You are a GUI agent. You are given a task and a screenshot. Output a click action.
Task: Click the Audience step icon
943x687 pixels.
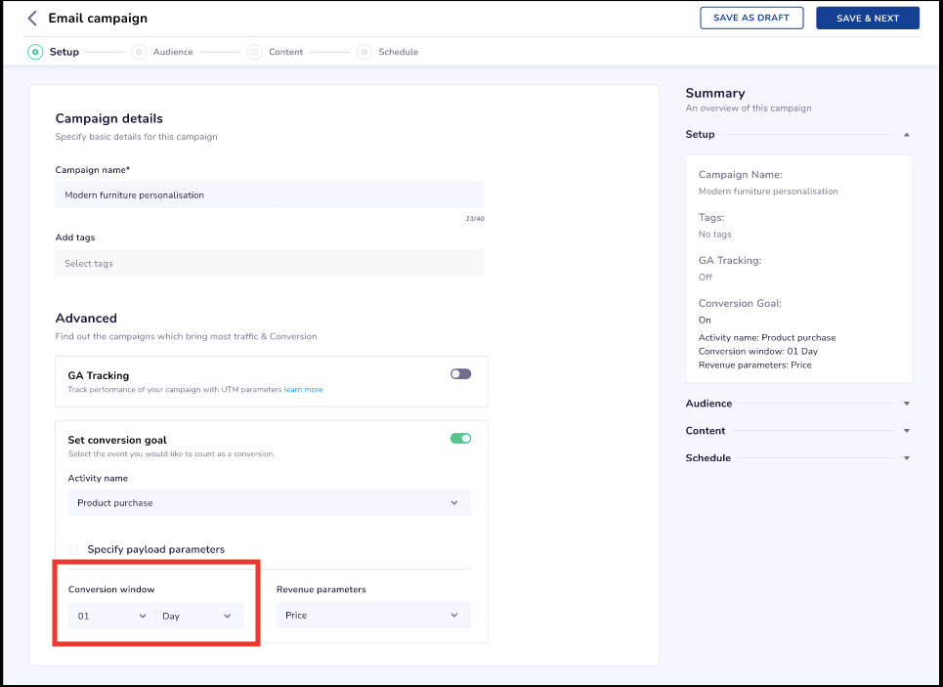point(139,52)
